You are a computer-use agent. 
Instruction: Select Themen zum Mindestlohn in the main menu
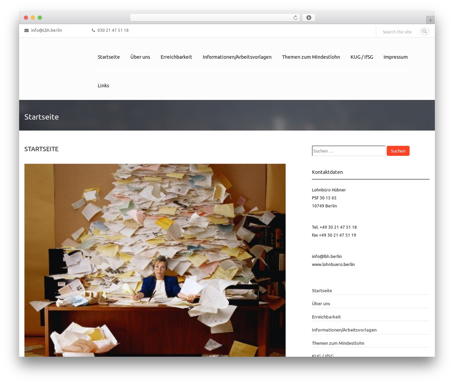click(311, 57)
